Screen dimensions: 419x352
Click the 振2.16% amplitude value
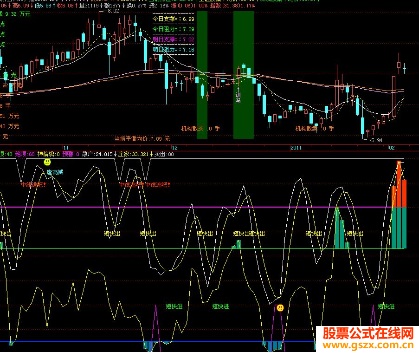tap(159, 6)
